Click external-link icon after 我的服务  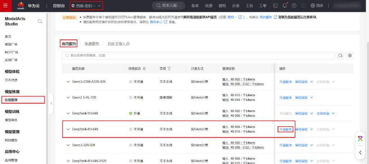click(x=275, y=17)
